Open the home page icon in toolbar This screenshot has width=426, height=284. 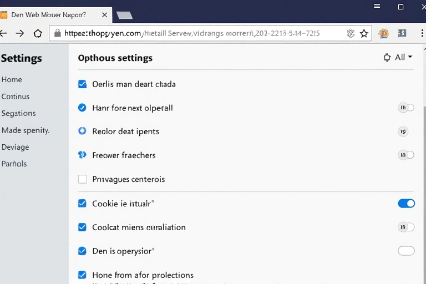(38, 33)
